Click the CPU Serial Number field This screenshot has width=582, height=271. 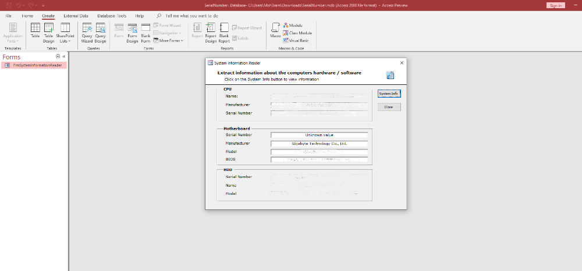tap(319, 113)
